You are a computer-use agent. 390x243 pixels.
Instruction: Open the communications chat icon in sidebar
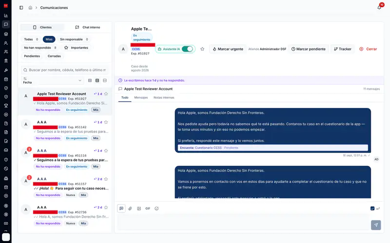coord(6,24)
